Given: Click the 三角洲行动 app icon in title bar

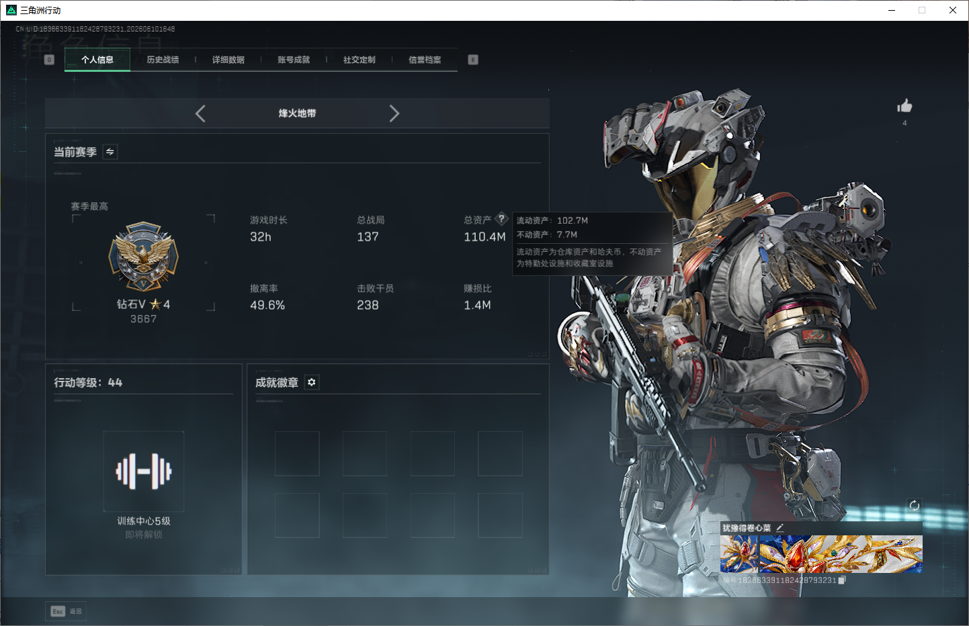Looking at the screenshot, I should pos(11,10).
